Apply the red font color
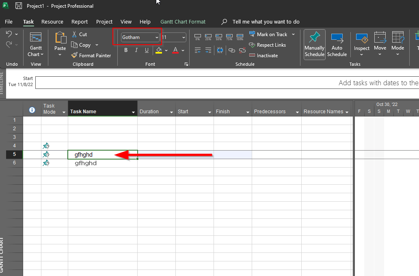Viewport: 419px width, 276px height. click(175, 50)
